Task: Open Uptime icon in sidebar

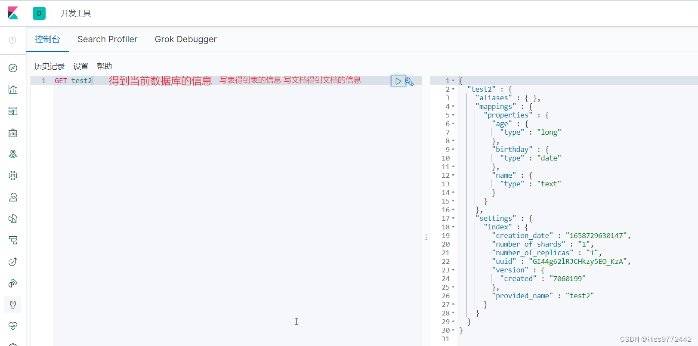Action: click(13, 262)
